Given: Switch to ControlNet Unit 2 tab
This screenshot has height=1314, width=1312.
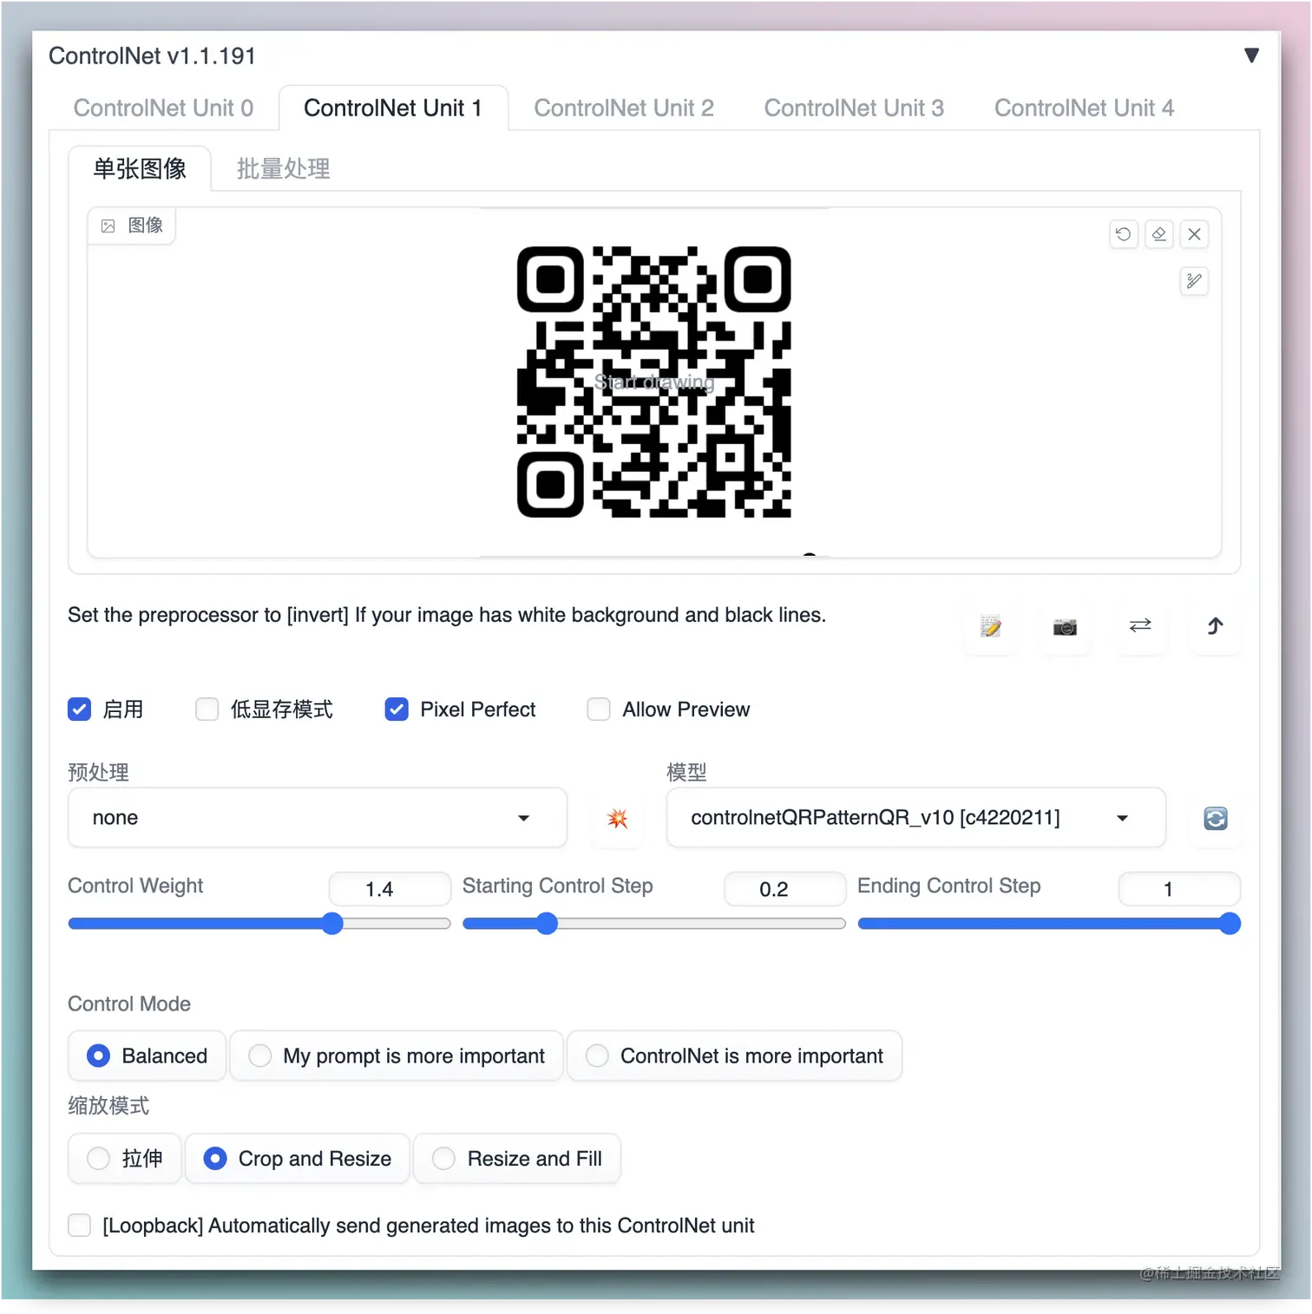Looking at the screenshot, I should tap(623, 108).
